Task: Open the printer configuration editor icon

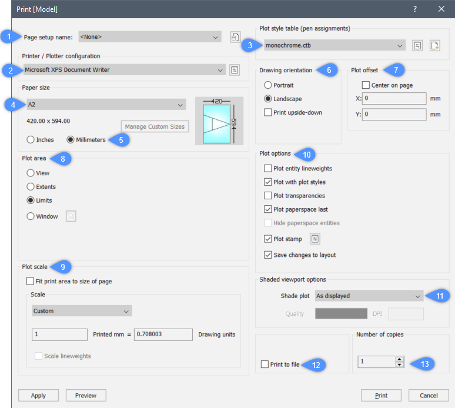Action: click(x=235, y=70)
